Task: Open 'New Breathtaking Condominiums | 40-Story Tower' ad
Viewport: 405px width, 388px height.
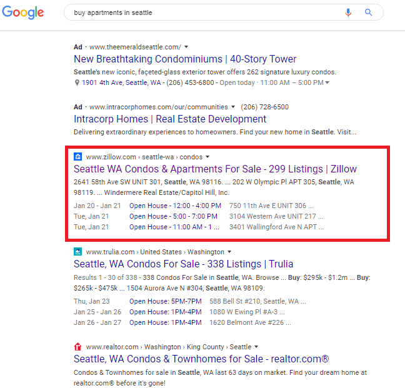Action: point(185,59)
